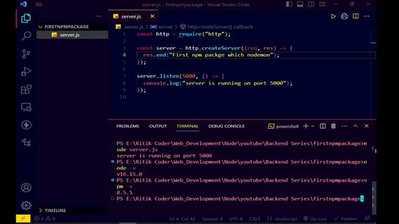Open the Source Control view
Image resolution: width=399 pixels, height=224 pixels.
click(x=26, y=54)
